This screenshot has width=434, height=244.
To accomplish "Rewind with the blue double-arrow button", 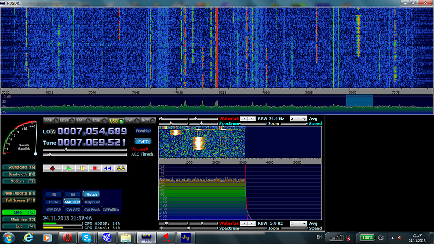I will (107, 168).
